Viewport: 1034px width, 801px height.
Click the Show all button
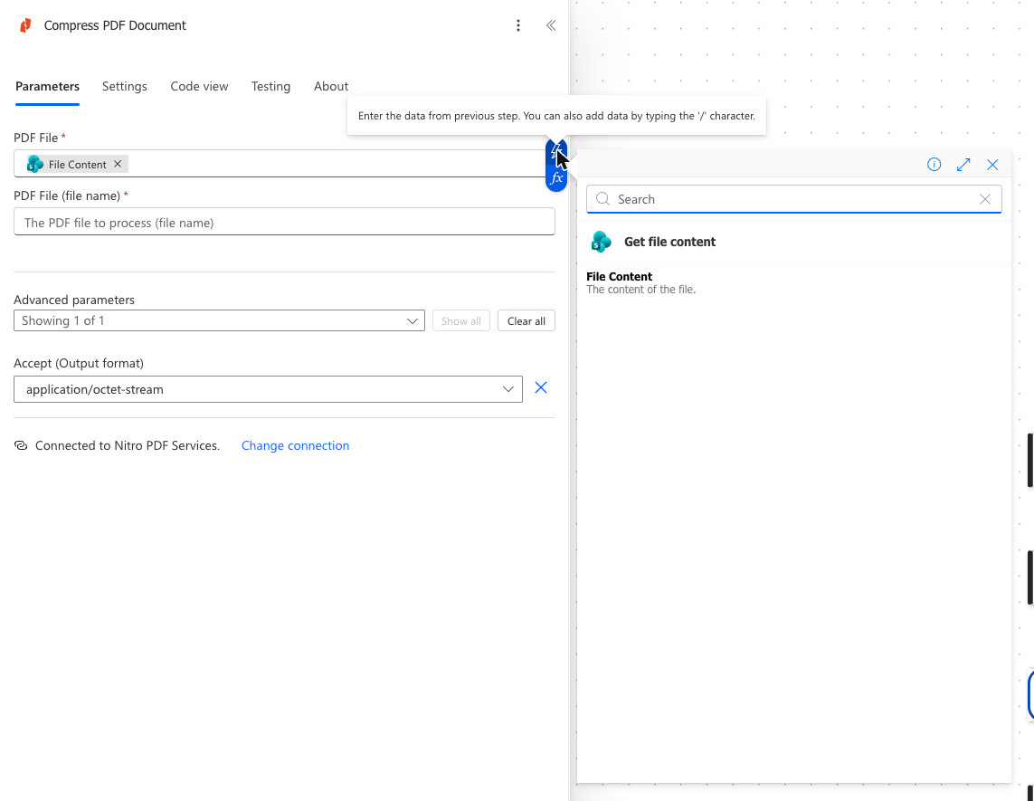pyautogui.click(x=461, y=320)
